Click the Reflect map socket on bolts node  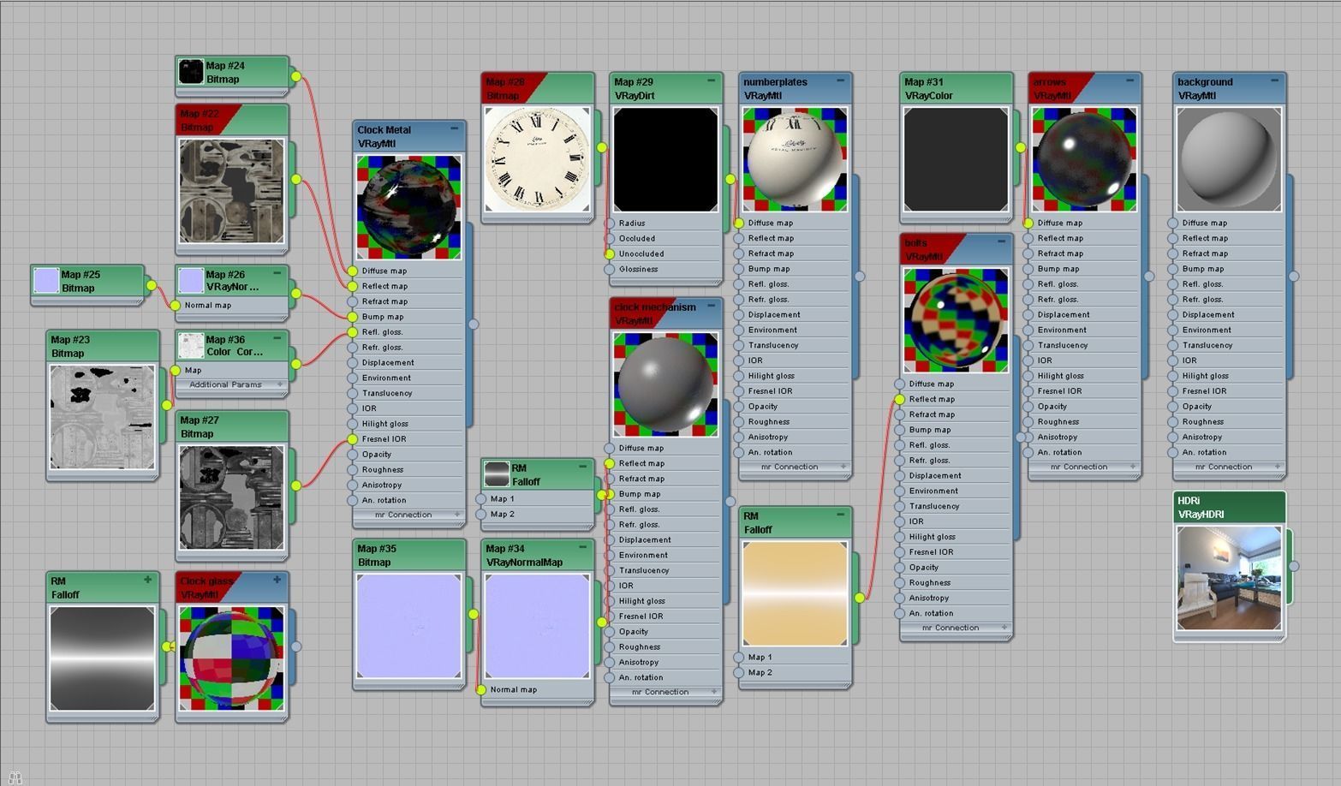(900, 400)
